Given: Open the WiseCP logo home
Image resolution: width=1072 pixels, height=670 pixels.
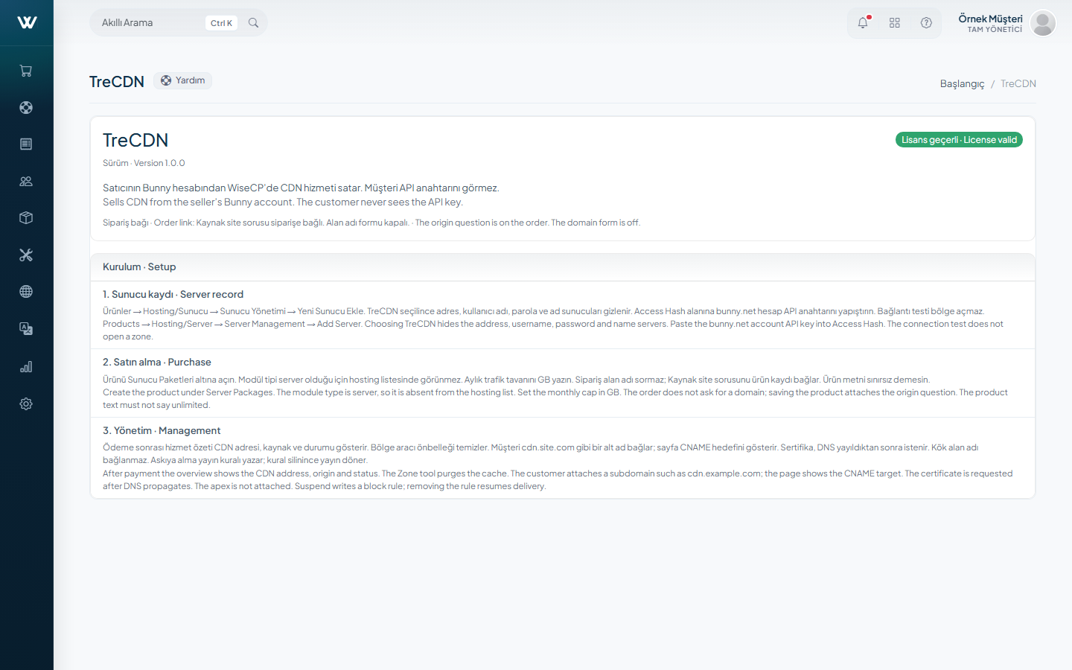Looking at the screenshot, I should click(27, 22).
